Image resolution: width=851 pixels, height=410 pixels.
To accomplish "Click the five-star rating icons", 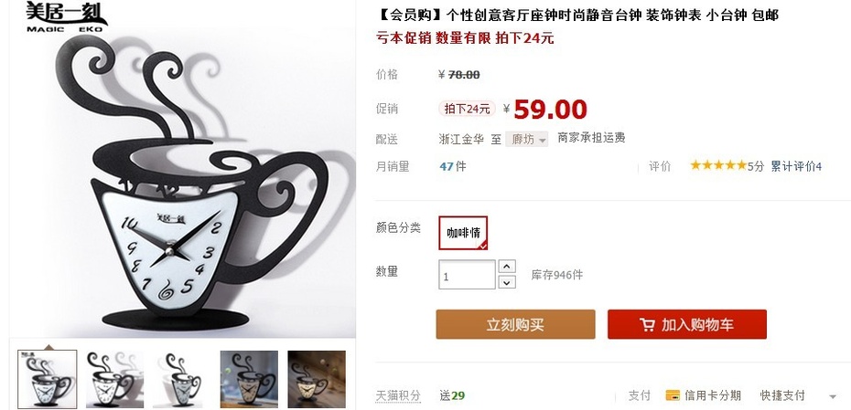I will coord(718,165).
